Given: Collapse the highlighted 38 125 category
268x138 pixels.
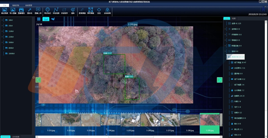Looking at the screenshot, I should pos(225,57).
